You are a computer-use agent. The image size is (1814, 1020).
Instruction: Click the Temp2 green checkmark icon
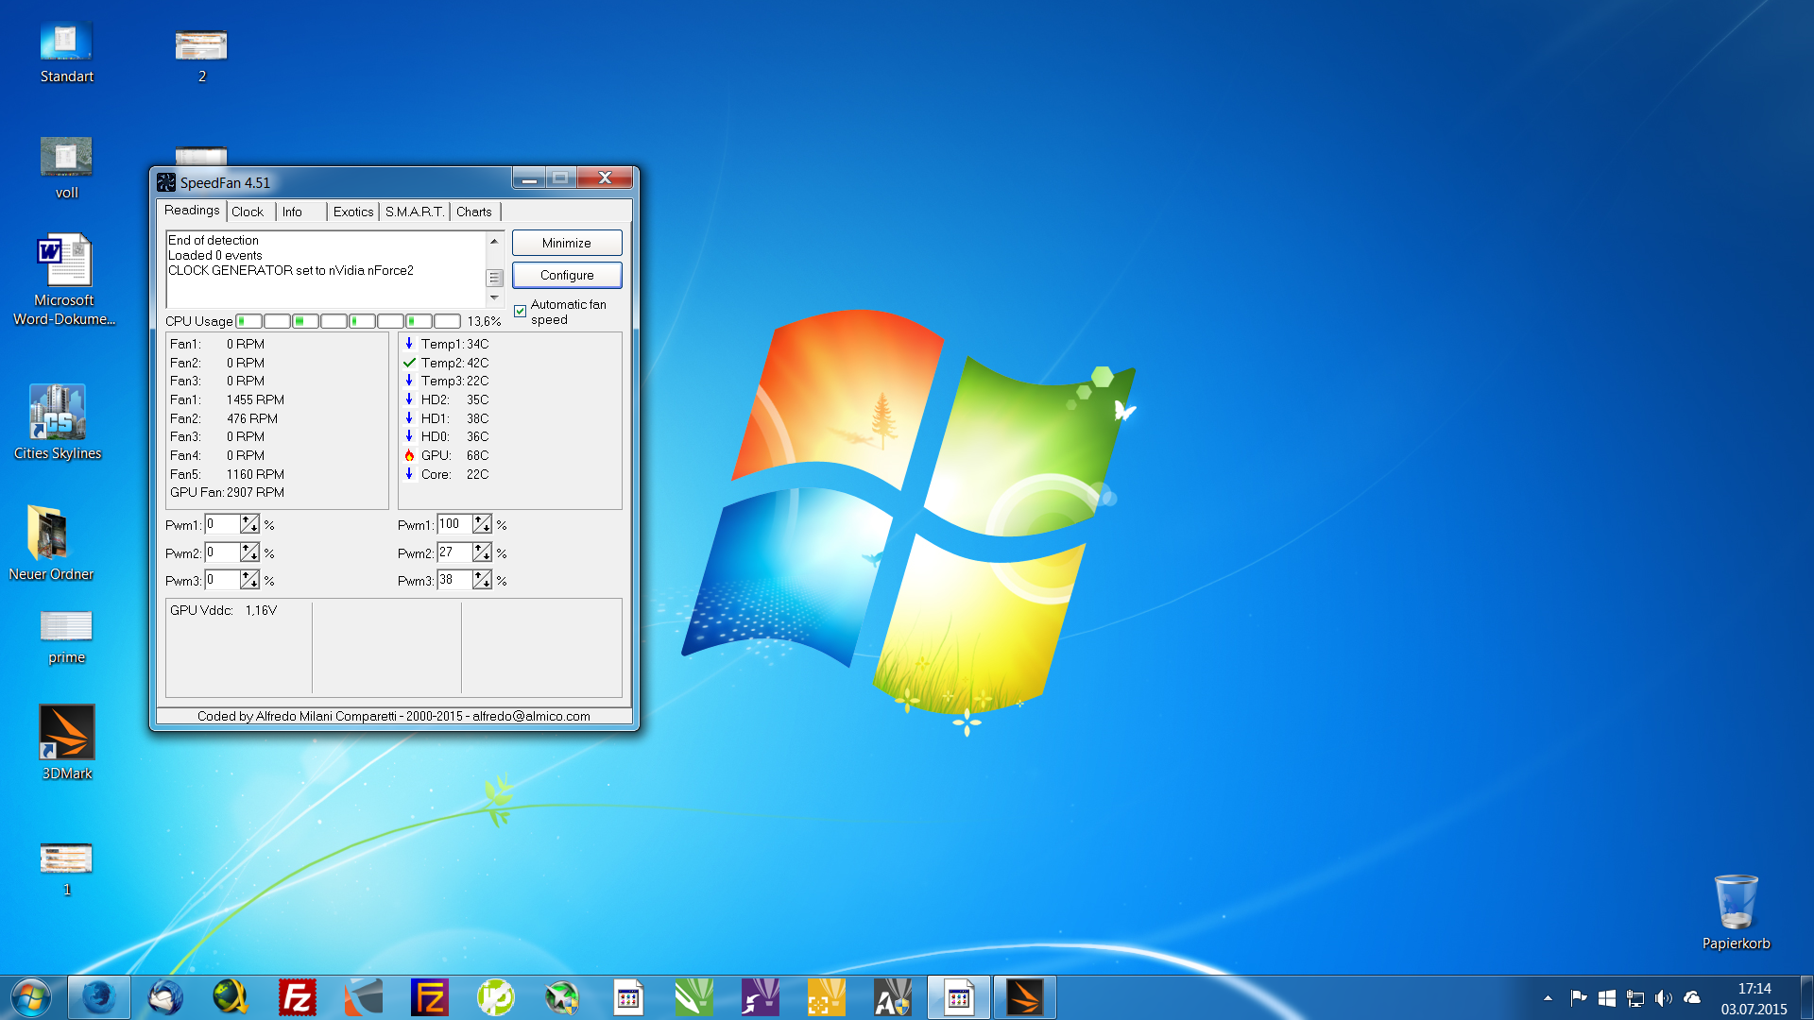[409, 363]
